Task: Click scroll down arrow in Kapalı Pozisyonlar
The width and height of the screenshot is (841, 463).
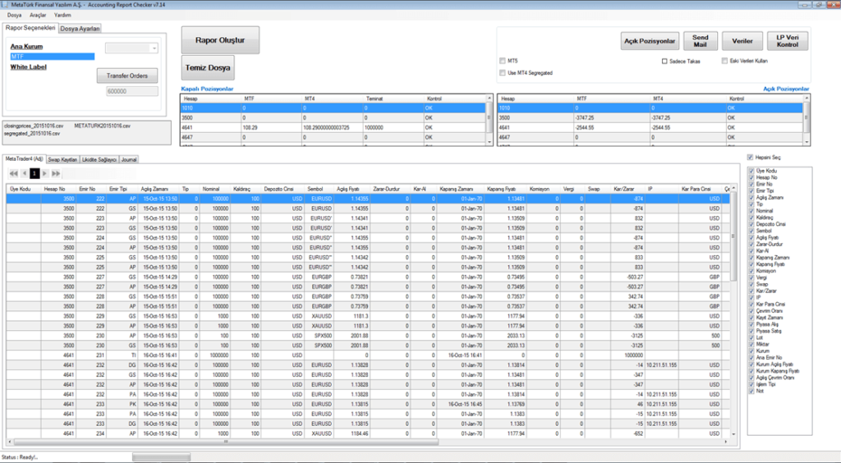Action: click(489, 142)
